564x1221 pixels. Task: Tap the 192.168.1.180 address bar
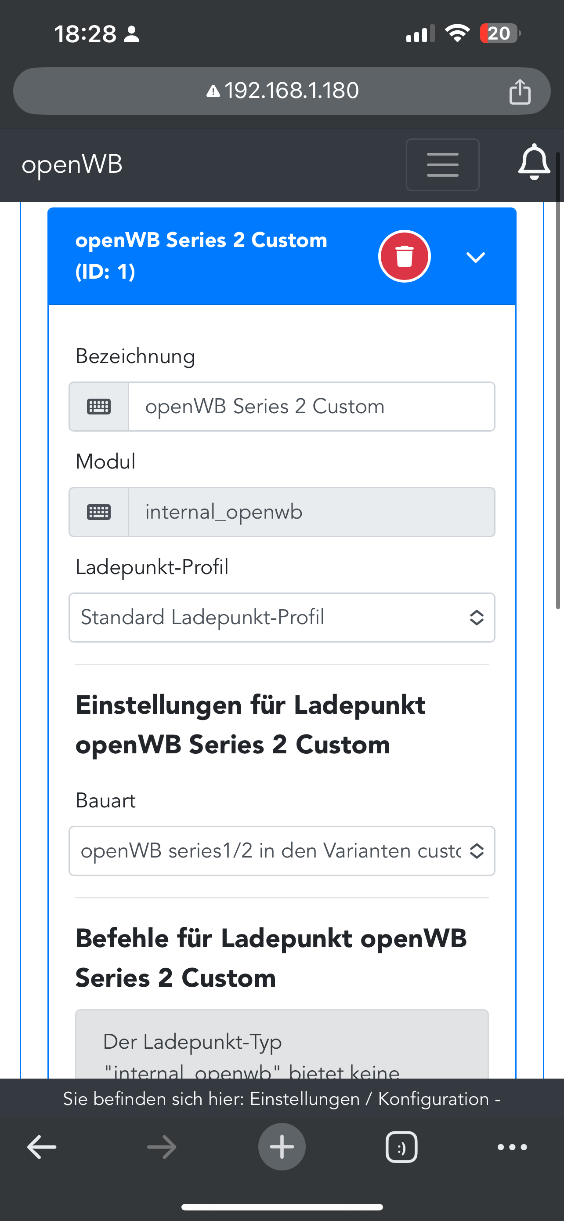pyautogui.click(x=282, y=91)
